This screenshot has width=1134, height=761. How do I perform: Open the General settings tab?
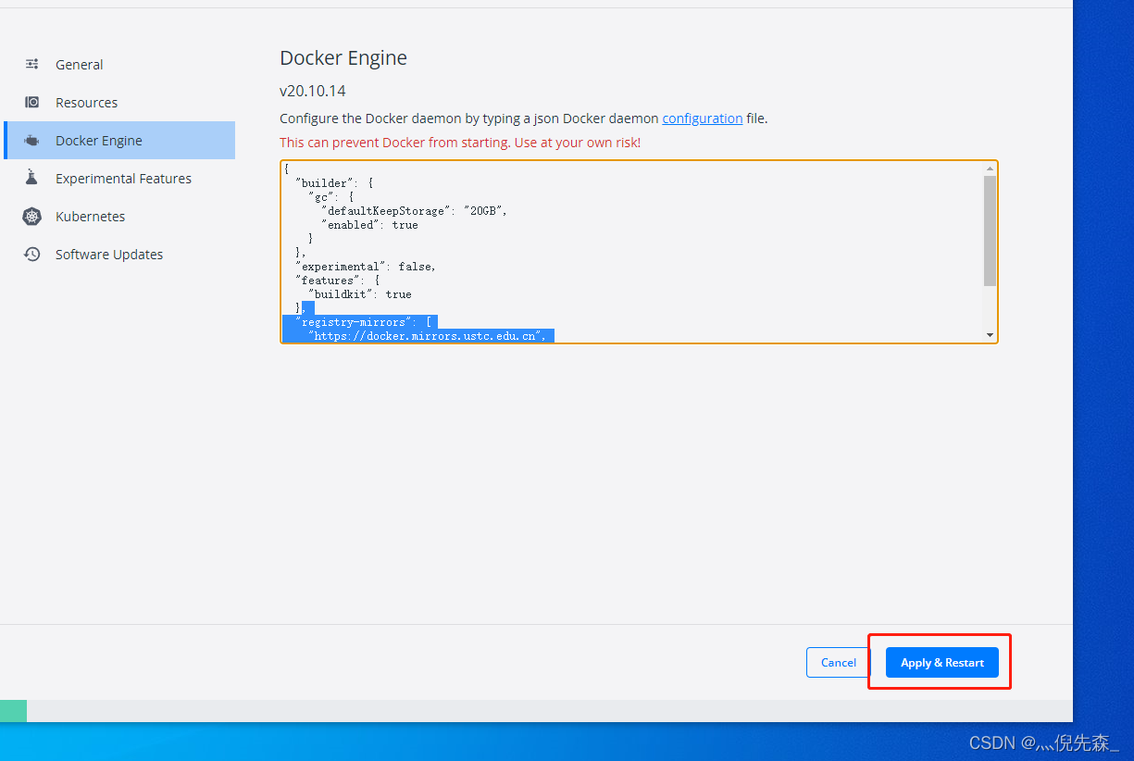pos(119,65)
